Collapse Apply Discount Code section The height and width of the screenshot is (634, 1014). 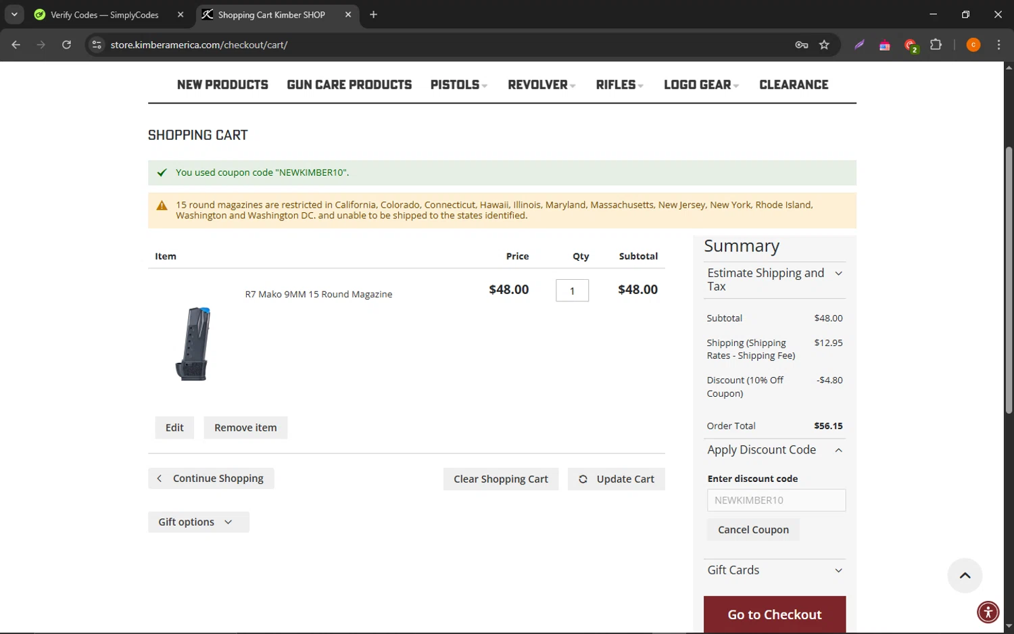point(775,450)
